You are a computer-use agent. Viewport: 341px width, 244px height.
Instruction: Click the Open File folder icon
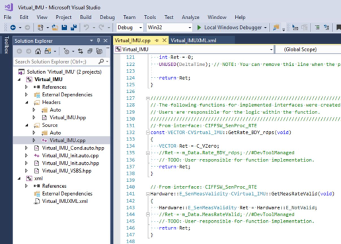click(55, 28)
